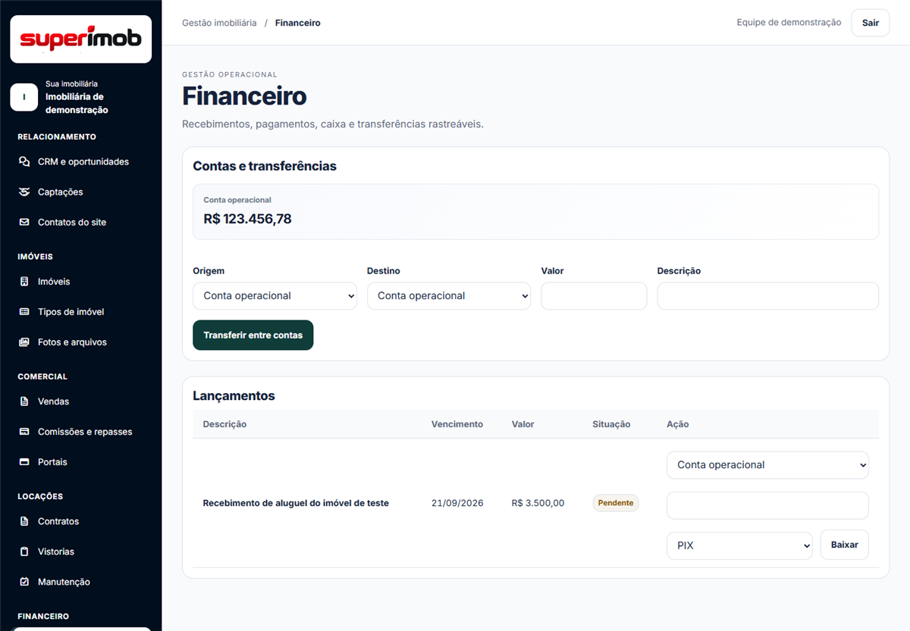The width and height of the screenshot is (910, 631).
Task: Click the Contratos file icon
Action: (24, 521)
